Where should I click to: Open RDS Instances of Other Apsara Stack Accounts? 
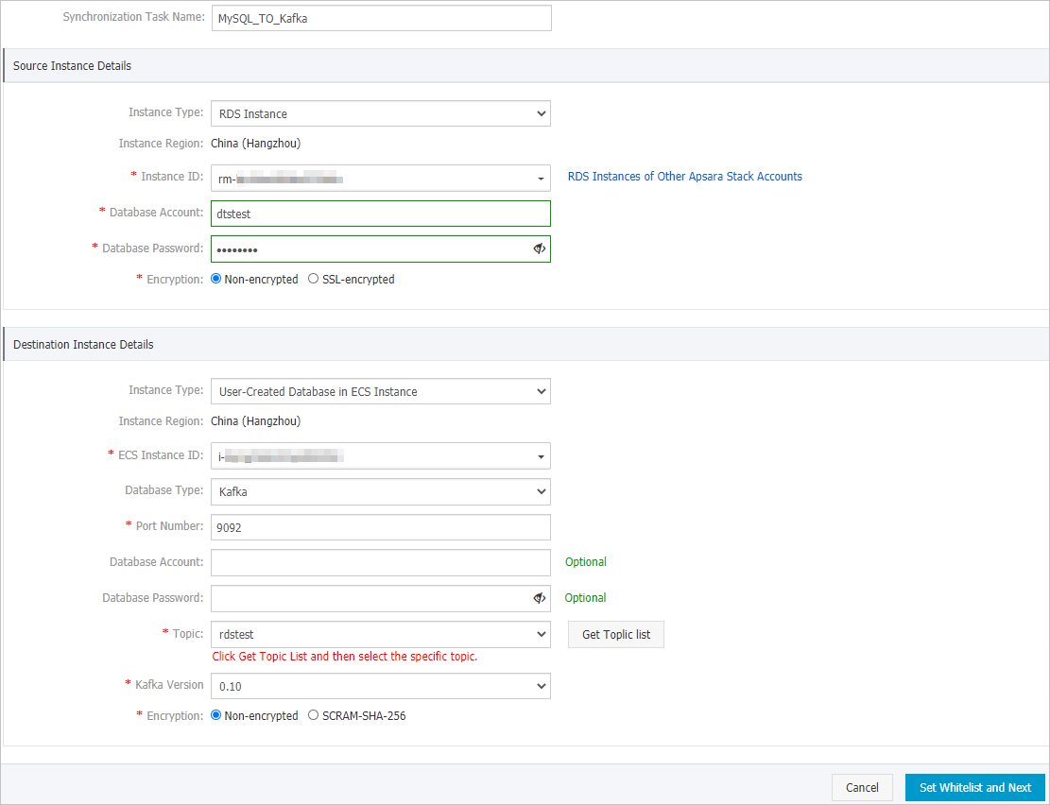click(684, 176)
